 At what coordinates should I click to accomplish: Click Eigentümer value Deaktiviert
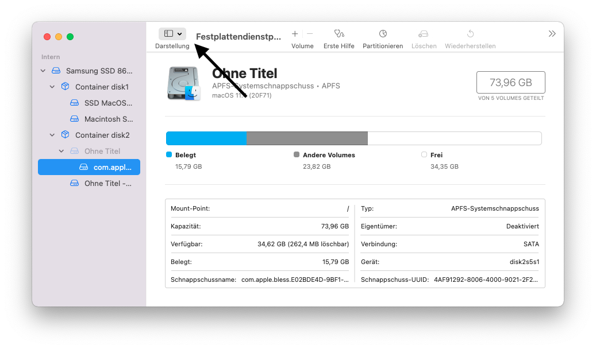click(x=522, y=226)
